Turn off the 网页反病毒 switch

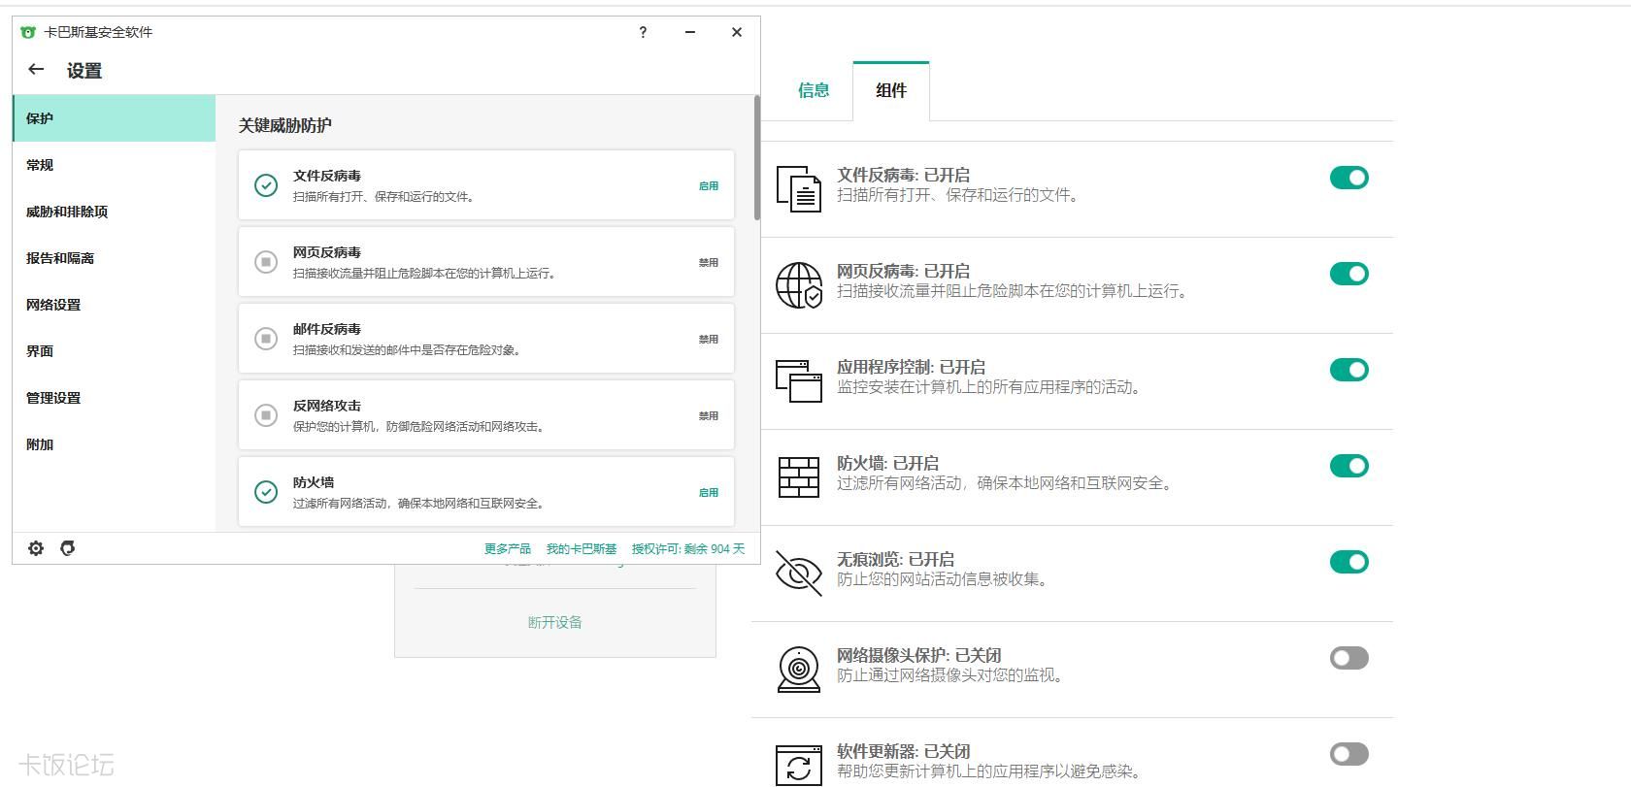point(1349,274)
